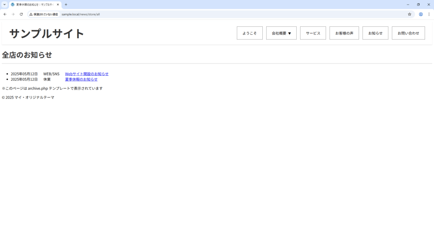
Task: Restore down the browser window
Action: (x=418, y=4)
